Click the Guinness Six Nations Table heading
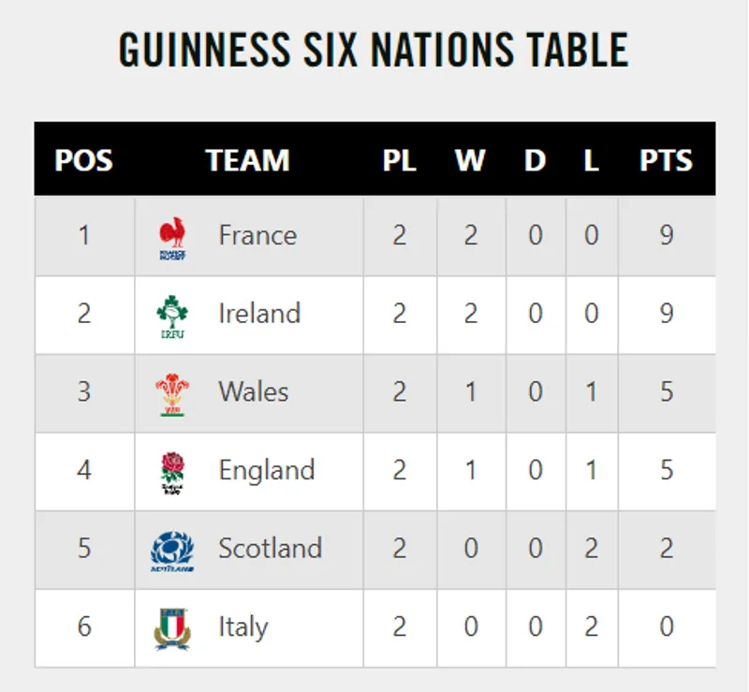The image size is (749, 692). (374, 51)
